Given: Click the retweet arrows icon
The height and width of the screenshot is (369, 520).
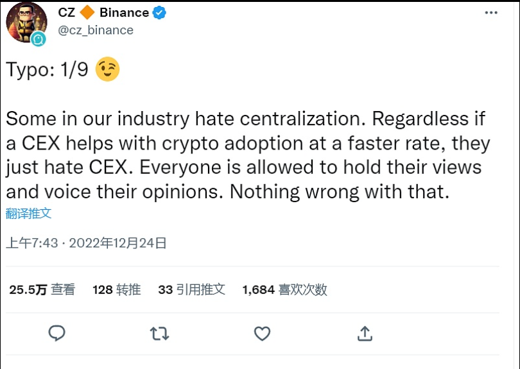Looking at the screenshot, I should [x=159, y=333].
